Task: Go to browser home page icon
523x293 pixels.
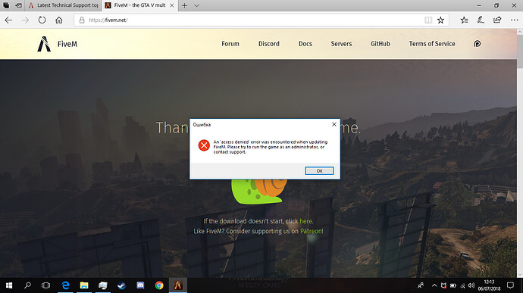Action: [59, 20]
